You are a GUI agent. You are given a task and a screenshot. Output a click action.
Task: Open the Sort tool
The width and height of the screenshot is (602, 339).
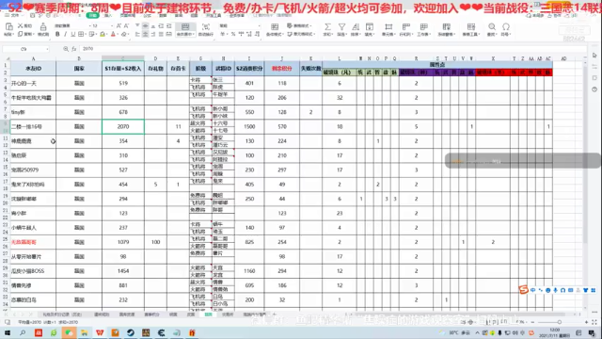[x=356, y=29]
